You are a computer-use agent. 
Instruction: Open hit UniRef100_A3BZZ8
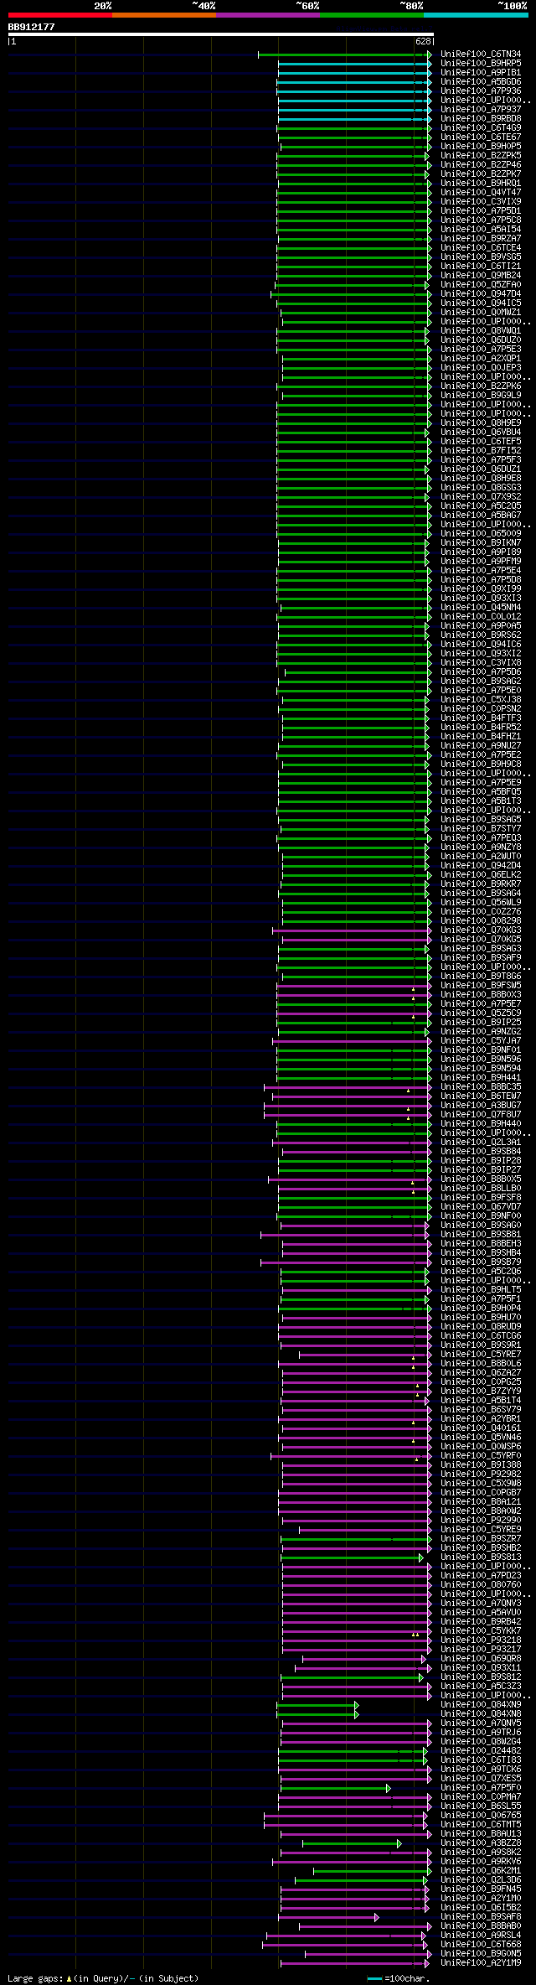481,1843
